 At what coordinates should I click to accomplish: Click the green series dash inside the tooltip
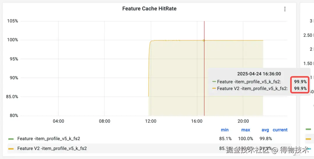214,82
